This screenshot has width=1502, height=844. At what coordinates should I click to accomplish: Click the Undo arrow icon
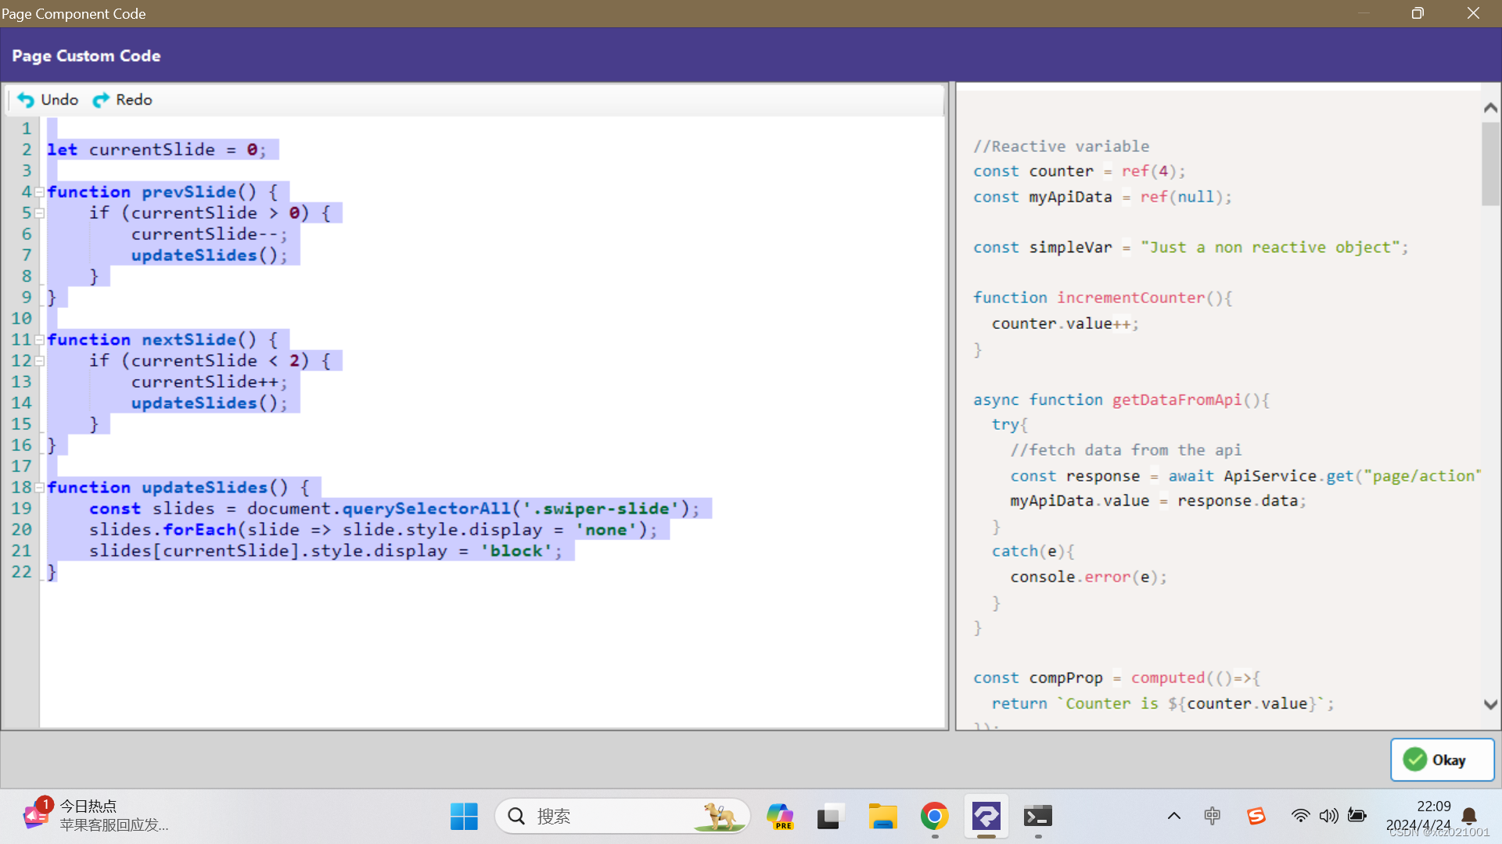[25, 100]
